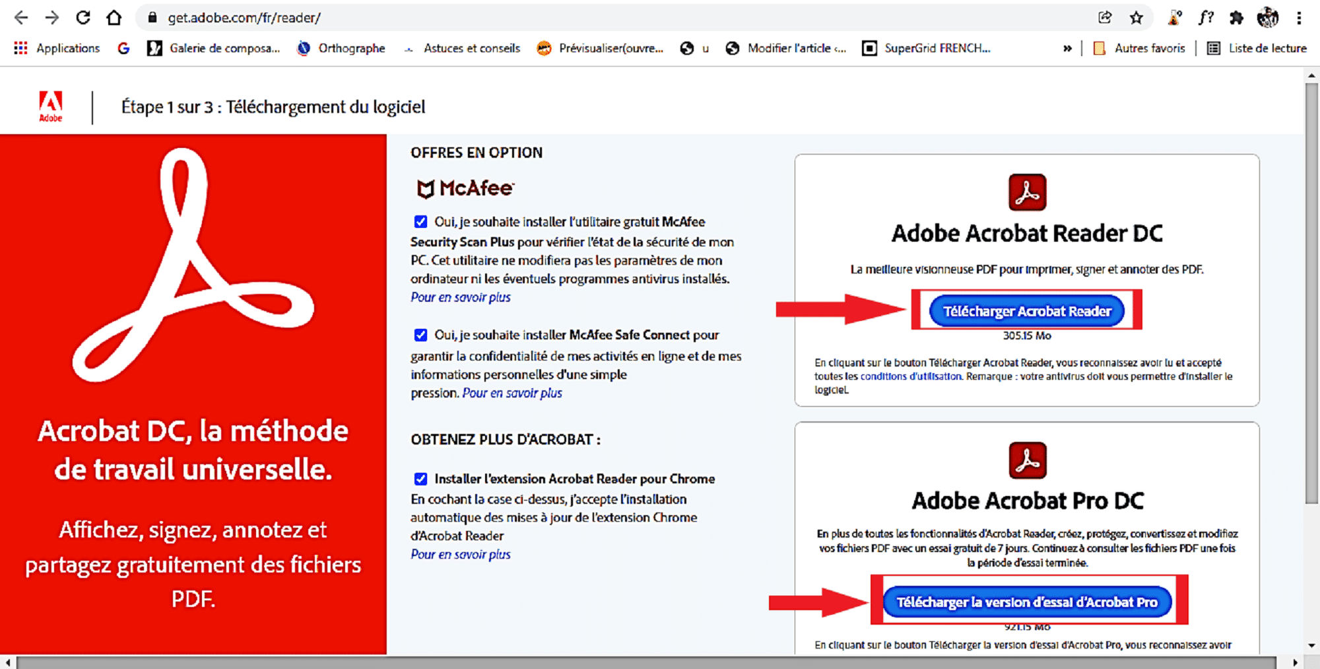Open Modifier l'article bookmark
Viewport: 1320px width, 669px height.
click(x=785, y=48)
